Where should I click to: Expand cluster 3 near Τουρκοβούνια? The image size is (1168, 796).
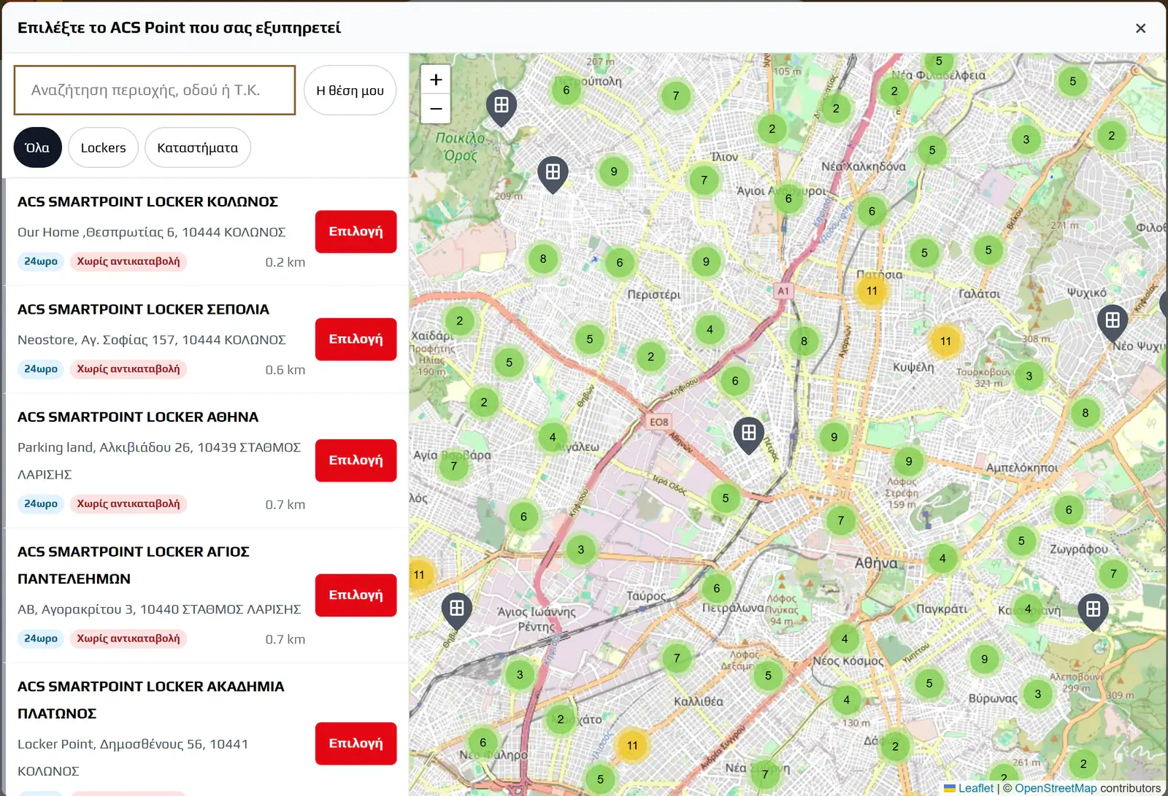pyautogui.click(x=1029, y=376)
